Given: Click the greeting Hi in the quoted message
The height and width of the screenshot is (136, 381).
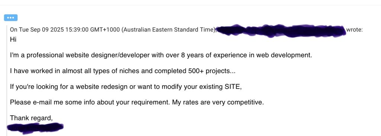Looking at the screenshot, I should coord(13,39).
